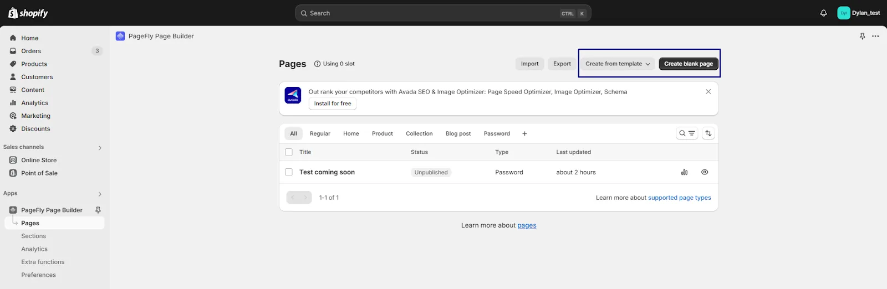Open the notifications bell
This screenshot has height=289, width=887.
[823, 13]
